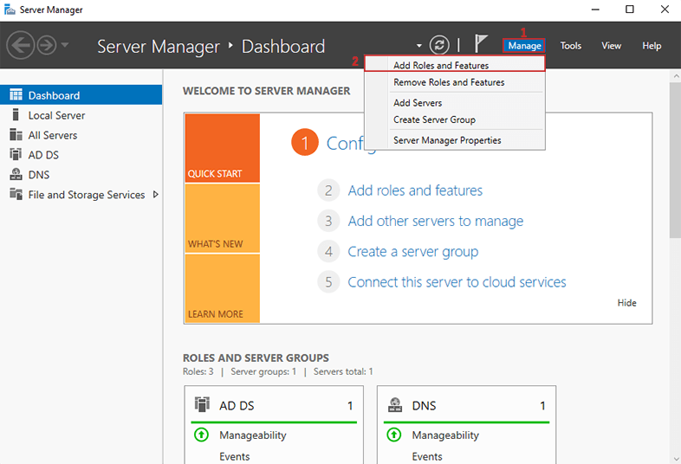Click the Dashboard breadcrumb title
Image resolution: width=681 pixels, height=464 pixels.
click(283, 47)
